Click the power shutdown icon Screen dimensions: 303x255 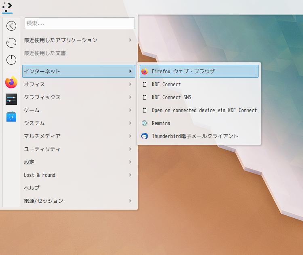click(11, 59)
